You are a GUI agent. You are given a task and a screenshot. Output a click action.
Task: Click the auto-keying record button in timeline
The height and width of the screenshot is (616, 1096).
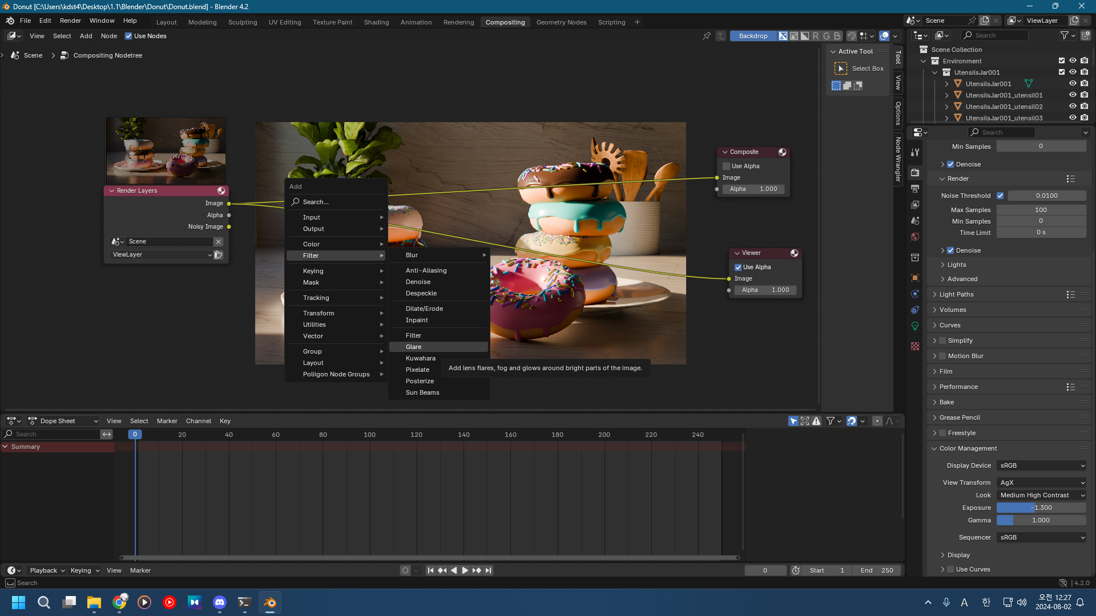pos(405,570)
